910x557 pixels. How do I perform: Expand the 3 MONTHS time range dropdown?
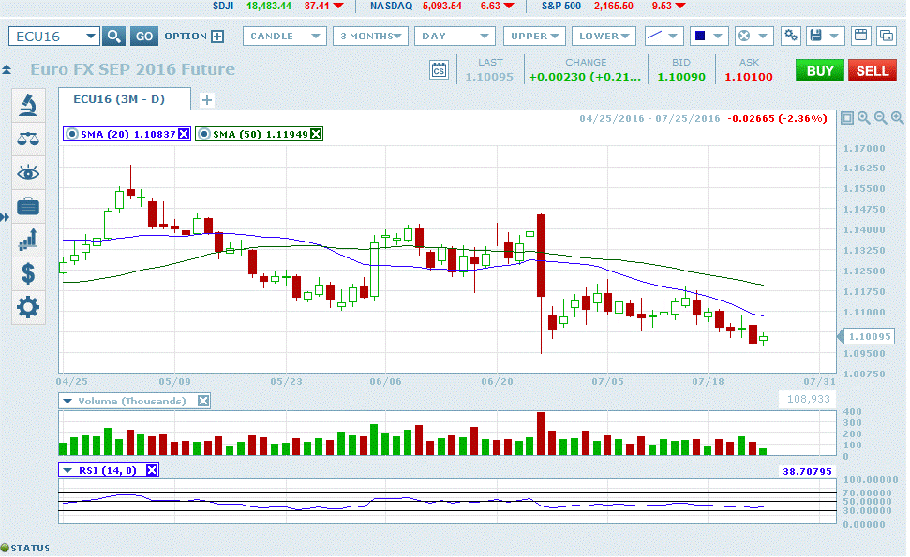(369, 37)
